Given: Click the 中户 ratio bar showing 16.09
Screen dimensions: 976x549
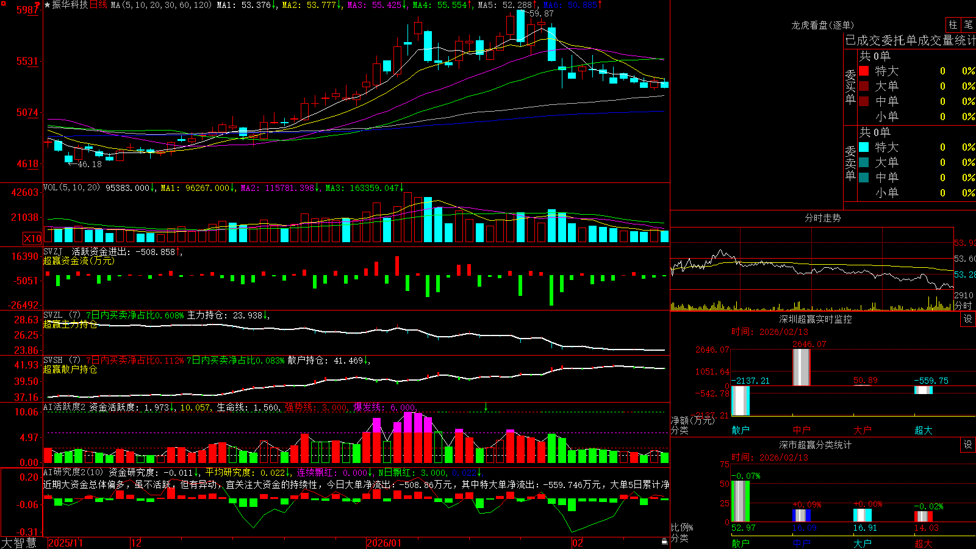Looking at the screenshot, I should (802, 515).
